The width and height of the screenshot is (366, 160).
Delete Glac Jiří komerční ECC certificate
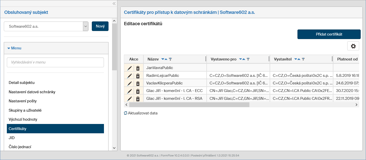(138, 91)
